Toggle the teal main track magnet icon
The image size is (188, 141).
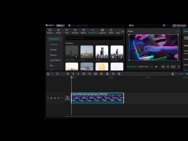click(181, 74)
